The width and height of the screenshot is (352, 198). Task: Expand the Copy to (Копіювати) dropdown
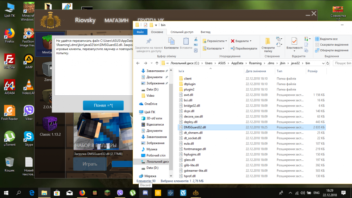[223, 49]
